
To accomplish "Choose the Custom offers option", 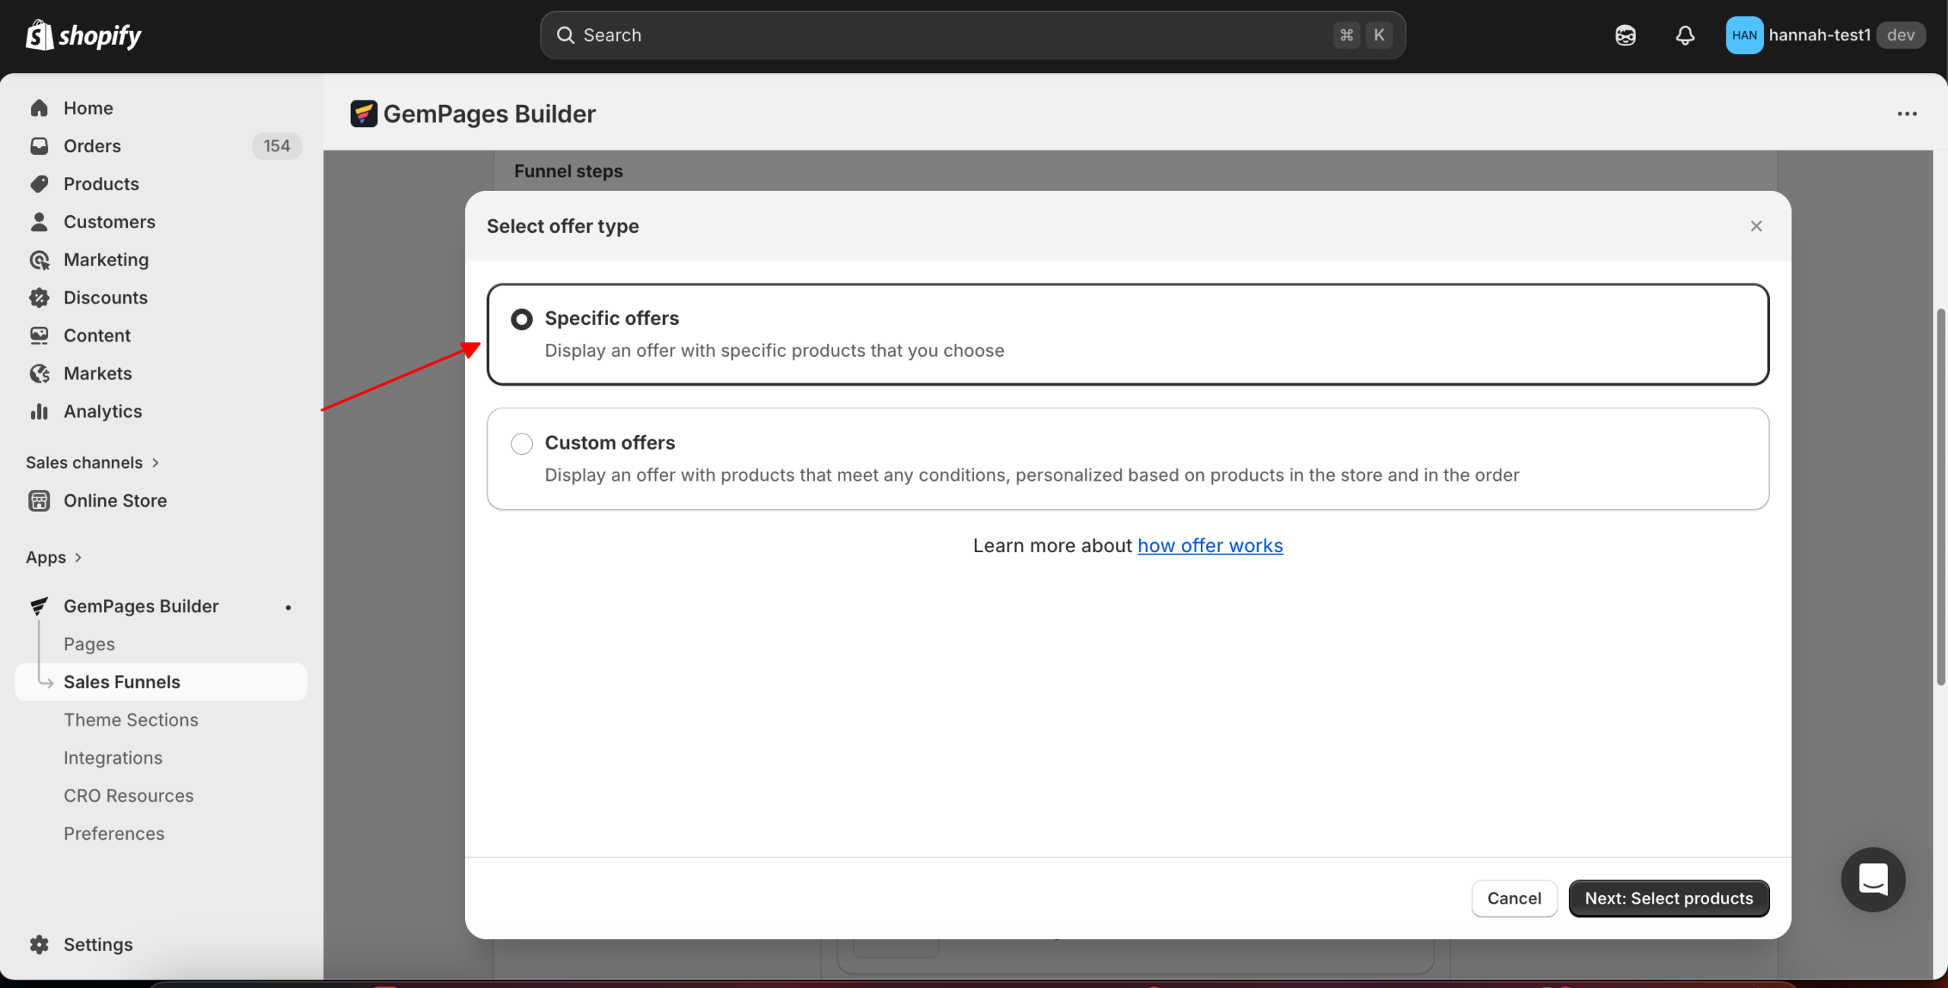I will (x=521, y=443).
